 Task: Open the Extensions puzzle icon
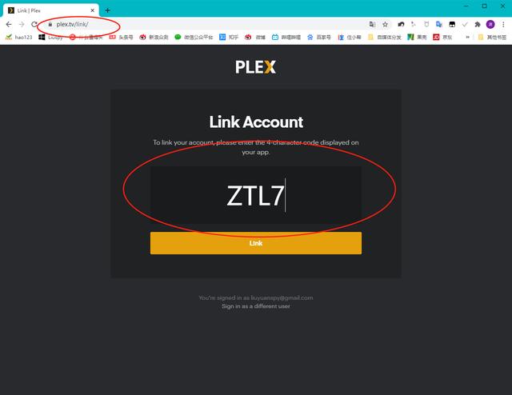pos(478,24)
